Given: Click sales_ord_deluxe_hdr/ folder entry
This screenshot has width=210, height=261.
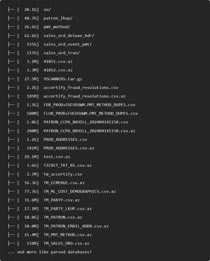Looking at the screenshot, I should coord(69,36).
